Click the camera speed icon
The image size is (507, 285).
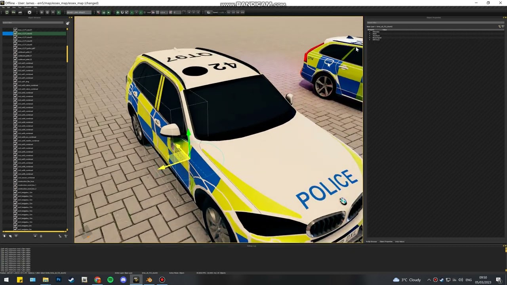click(209, 12)
